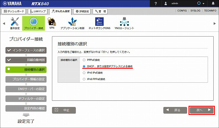
Task: Select the プロバイダー接続 globe icon
Action: [33, 23]
